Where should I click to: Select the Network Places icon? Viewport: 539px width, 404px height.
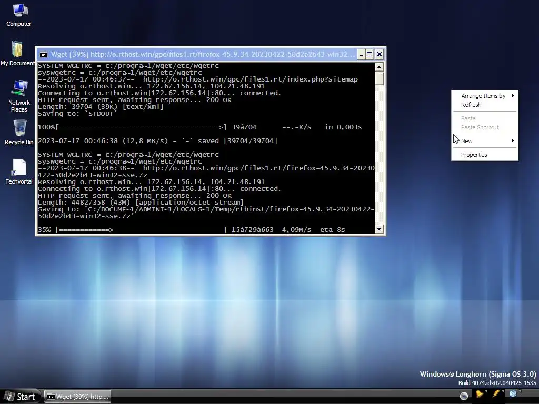(x=19, y=96)
